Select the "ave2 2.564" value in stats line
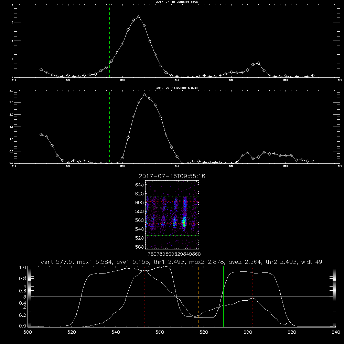Image resolution: width=344 pixels, height=344 pixels. coord(245,262)
